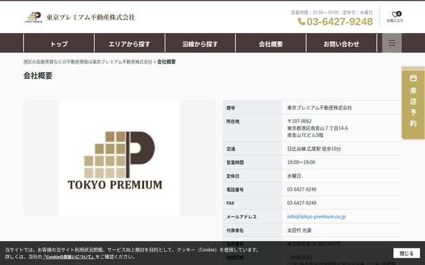The width and height of the screenshot is (425, 265).
Task: Click company name 東京プレミアム不動産株式会社 in header
Action: click(x=90, y=17)
